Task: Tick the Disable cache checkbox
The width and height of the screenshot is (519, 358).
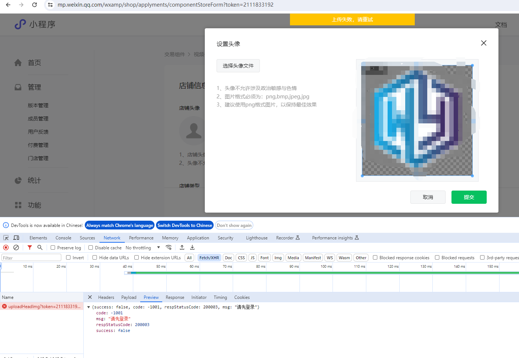Action: coord(91,247)
